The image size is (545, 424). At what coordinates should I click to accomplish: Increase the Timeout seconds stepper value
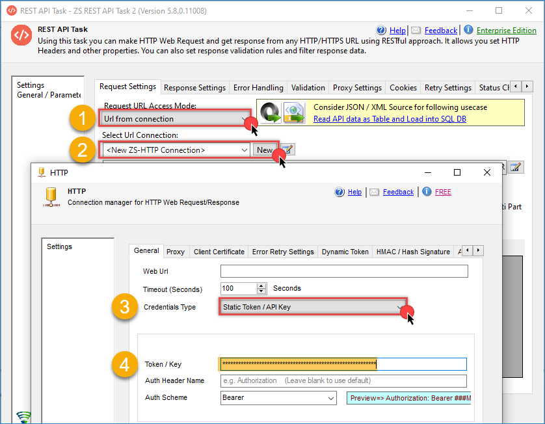pos(261,285)
